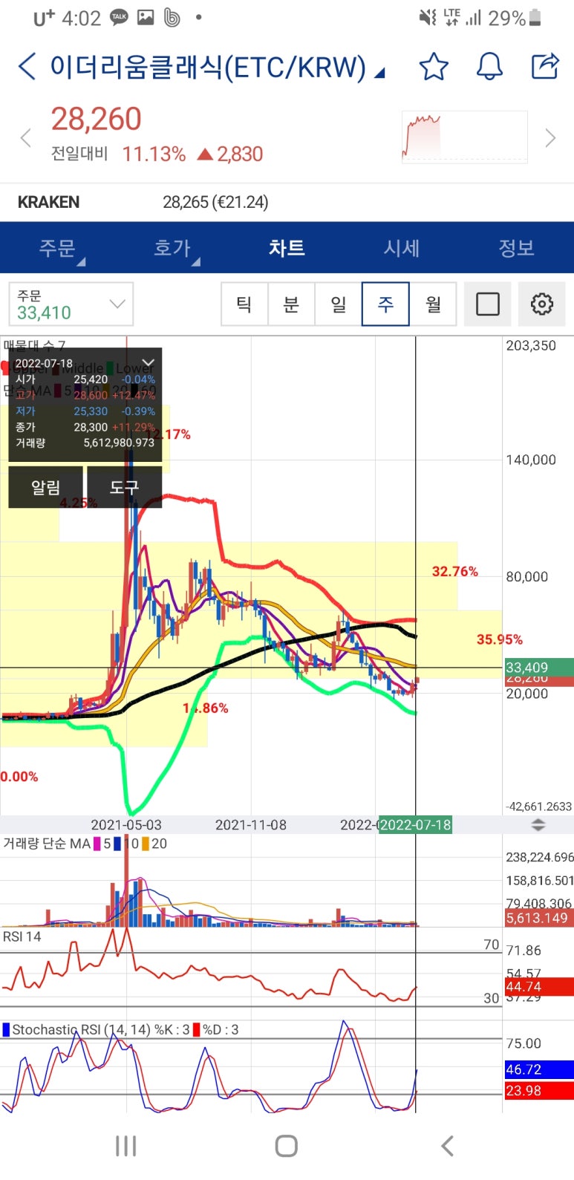The width and height of the screenshot is (574, 1180).
Task: Open price alert bell icon
Action: (x=489, y=67)
